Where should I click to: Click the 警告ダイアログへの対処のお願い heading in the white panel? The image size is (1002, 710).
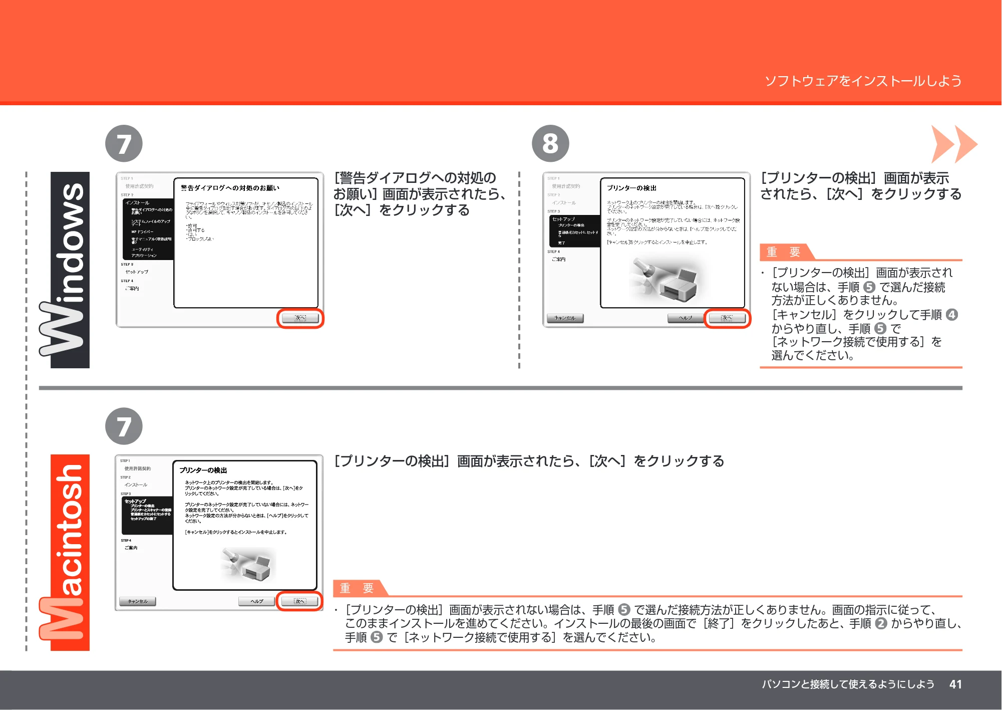pyautogui.click(x=230, y=188)
